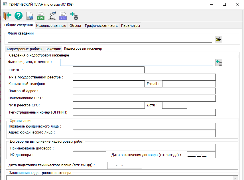This screenshot has width=244, height=180.
Task: Browse for file using folder icon
Action: [x=218, y=39]
